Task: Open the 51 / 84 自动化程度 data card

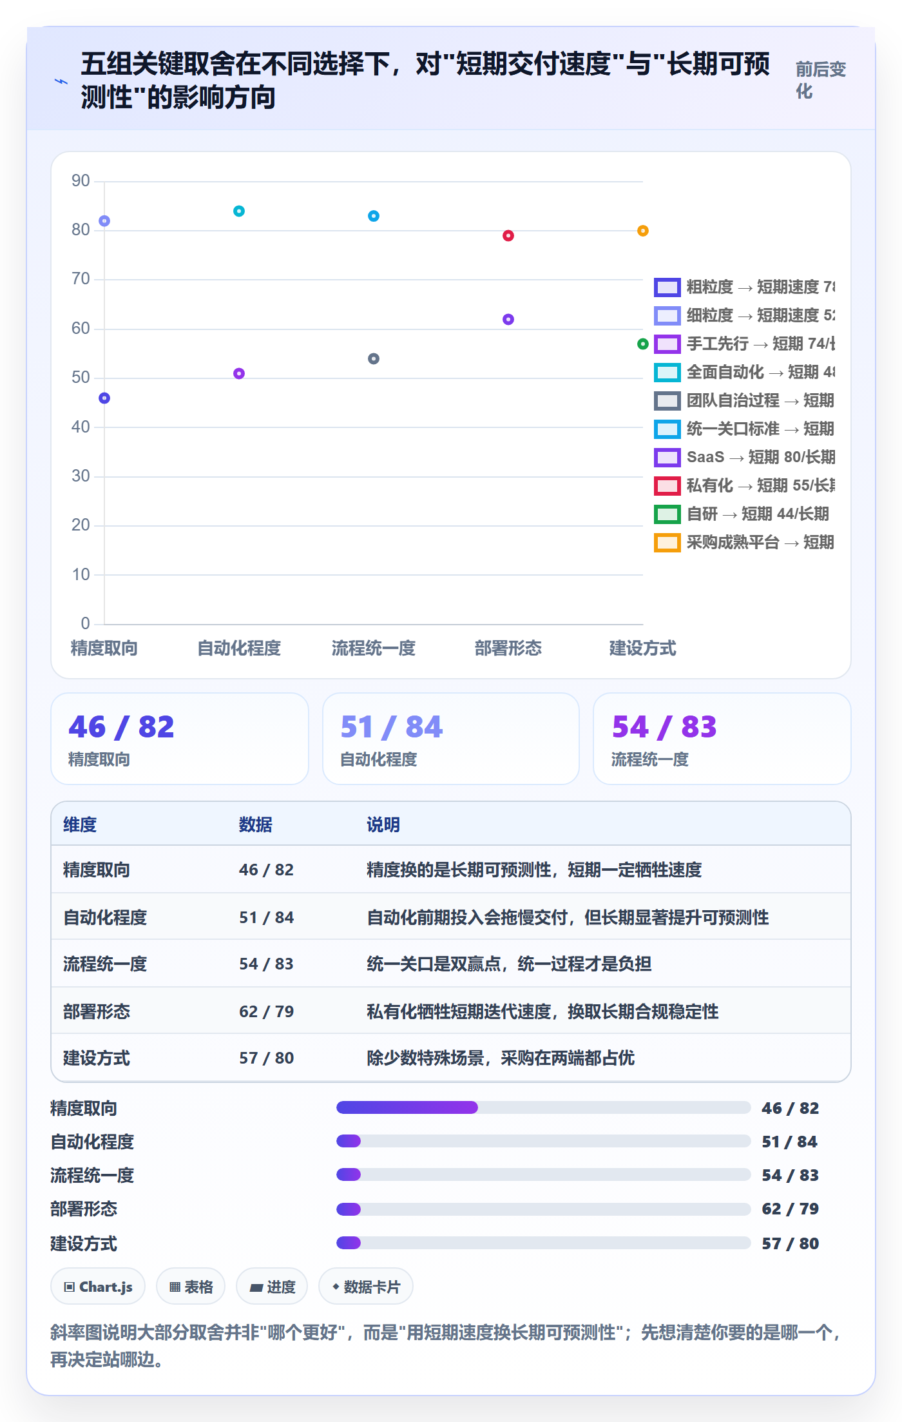Action: click(x=451, y=739)
